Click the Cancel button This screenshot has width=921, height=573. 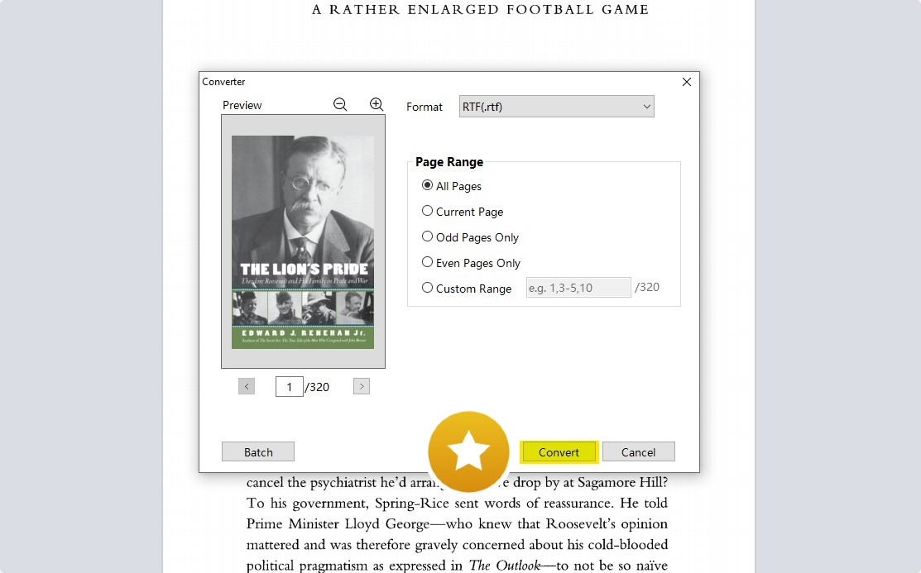[639, 452]
